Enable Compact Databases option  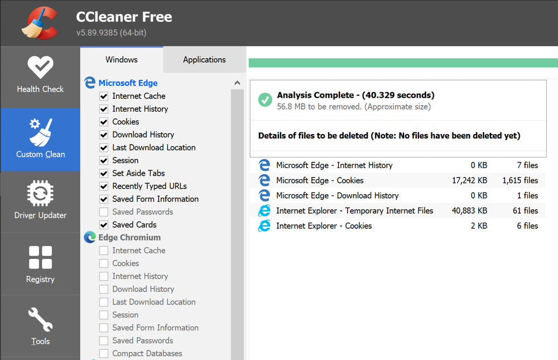[104, 354]
